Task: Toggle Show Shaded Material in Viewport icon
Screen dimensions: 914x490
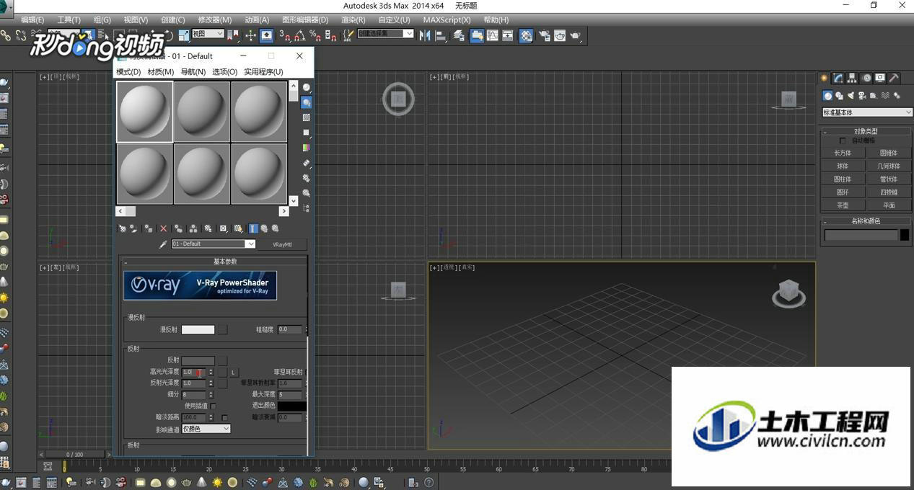Action: point(237,228)
